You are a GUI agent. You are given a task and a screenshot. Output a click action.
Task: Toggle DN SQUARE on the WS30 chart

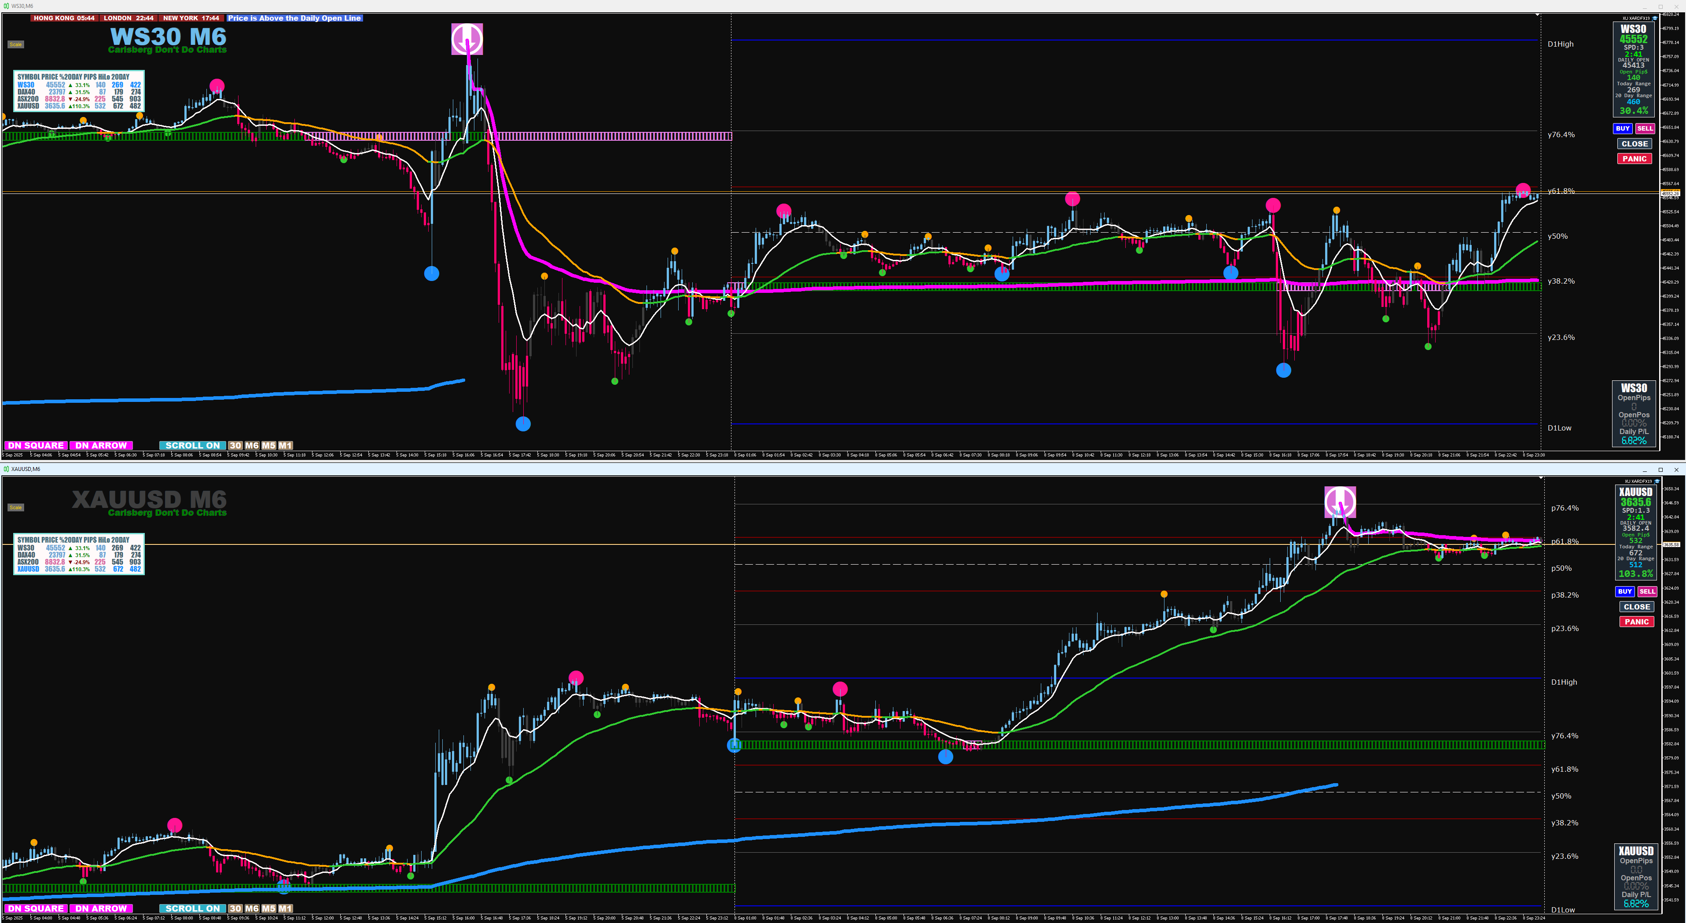click(36, 445)
